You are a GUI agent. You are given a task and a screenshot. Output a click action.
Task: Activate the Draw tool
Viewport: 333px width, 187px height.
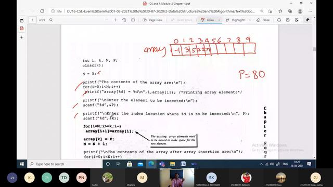(x=207, y=20)
